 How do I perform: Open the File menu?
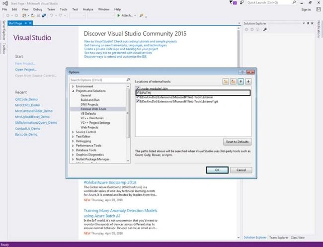coord(4,9)
